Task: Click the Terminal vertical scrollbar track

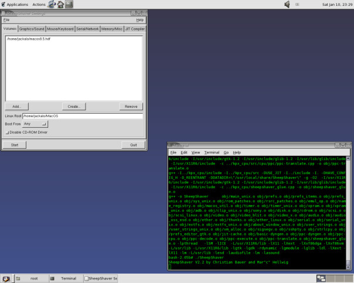Action: 348,210
